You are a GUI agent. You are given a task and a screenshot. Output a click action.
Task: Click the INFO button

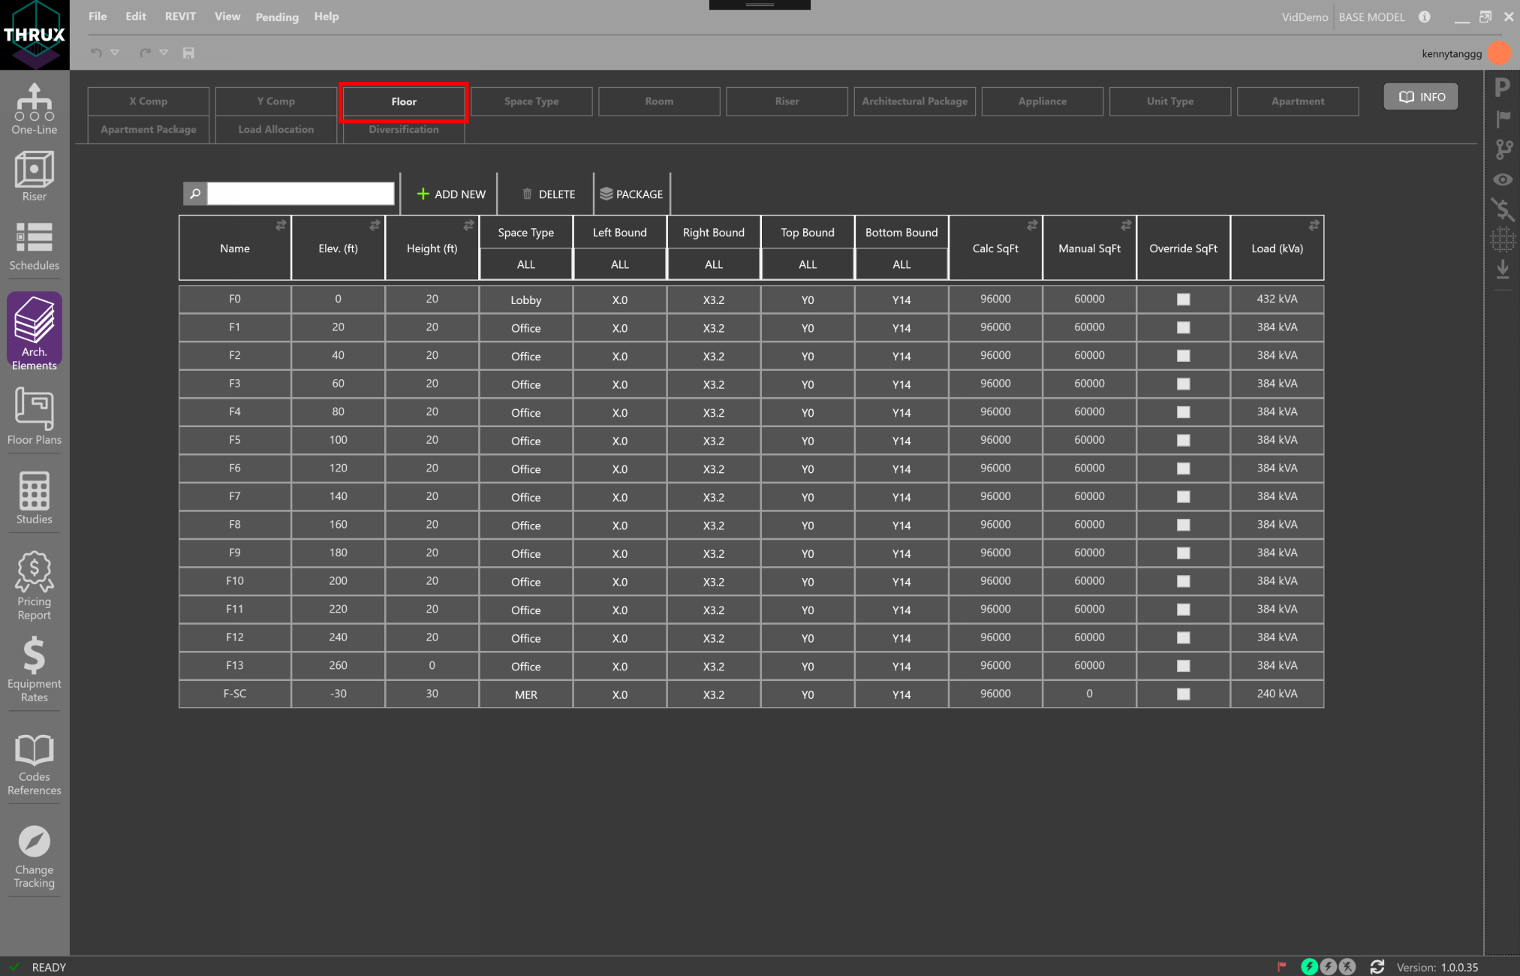click(1421, 97)
